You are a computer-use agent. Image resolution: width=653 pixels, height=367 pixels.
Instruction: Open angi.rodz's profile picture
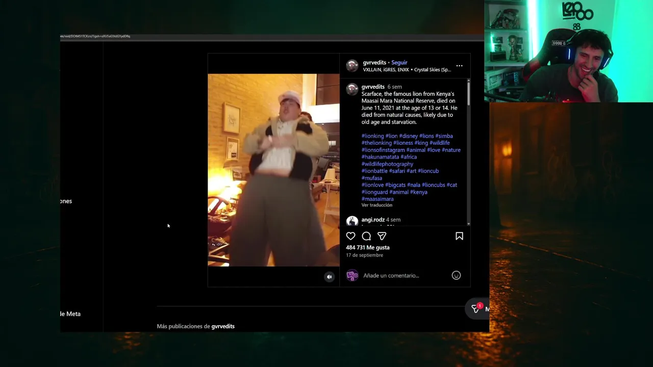click(x=352, y=221)
